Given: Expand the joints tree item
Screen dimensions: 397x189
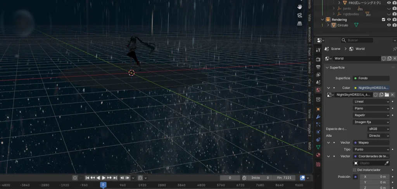Looking at the screenshot, I should click(334, 9).
